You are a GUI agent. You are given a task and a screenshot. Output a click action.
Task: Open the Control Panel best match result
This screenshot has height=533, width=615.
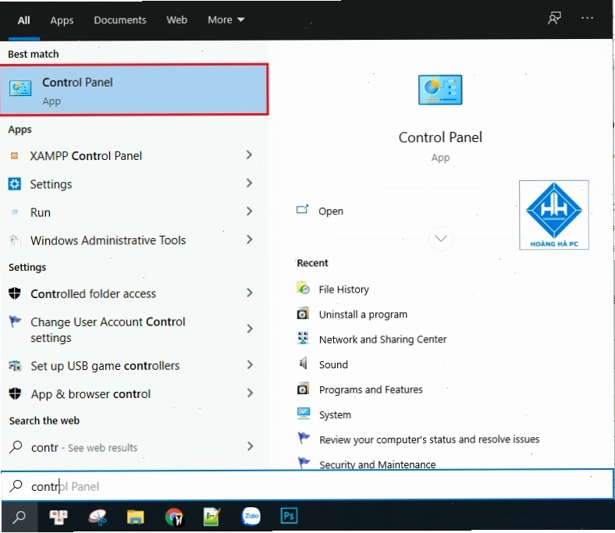134,90
